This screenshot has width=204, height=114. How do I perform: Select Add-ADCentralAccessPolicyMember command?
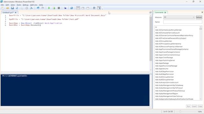tap(168, 30)
